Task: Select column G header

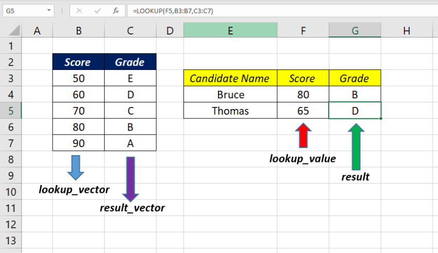Action: pos(355,31)
